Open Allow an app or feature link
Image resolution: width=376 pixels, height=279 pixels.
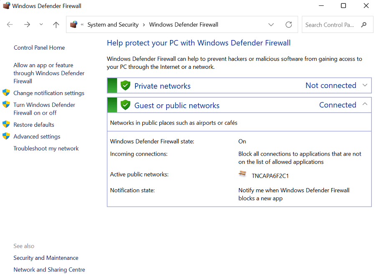[x=49, y=73]
